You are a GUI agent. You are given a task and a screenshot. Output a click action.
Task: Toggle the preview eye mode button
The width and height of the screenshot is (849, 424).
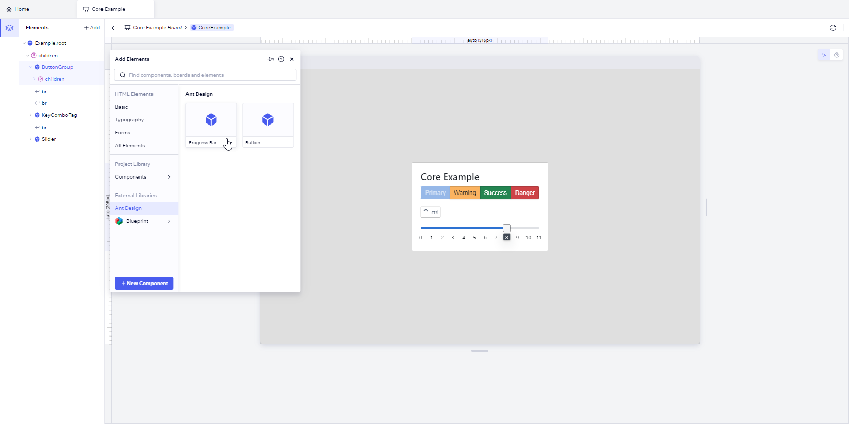(x=837, y=55)
